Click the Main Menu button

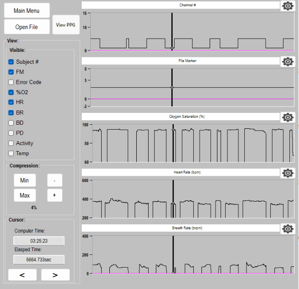tap(26, 10)
